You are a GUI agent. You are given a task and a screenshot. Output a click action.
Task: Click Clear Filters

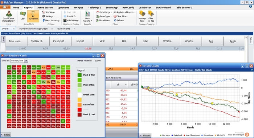click(x=120, y=16)
